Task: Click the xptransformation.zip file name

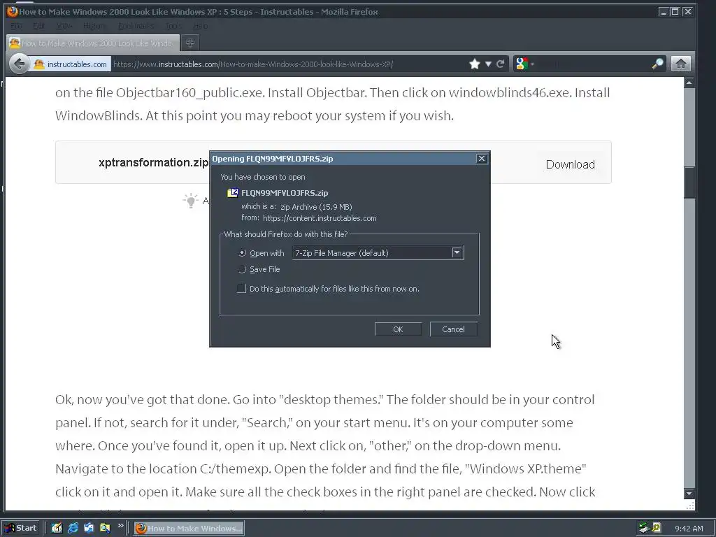Action: click(x=153, y=162)
